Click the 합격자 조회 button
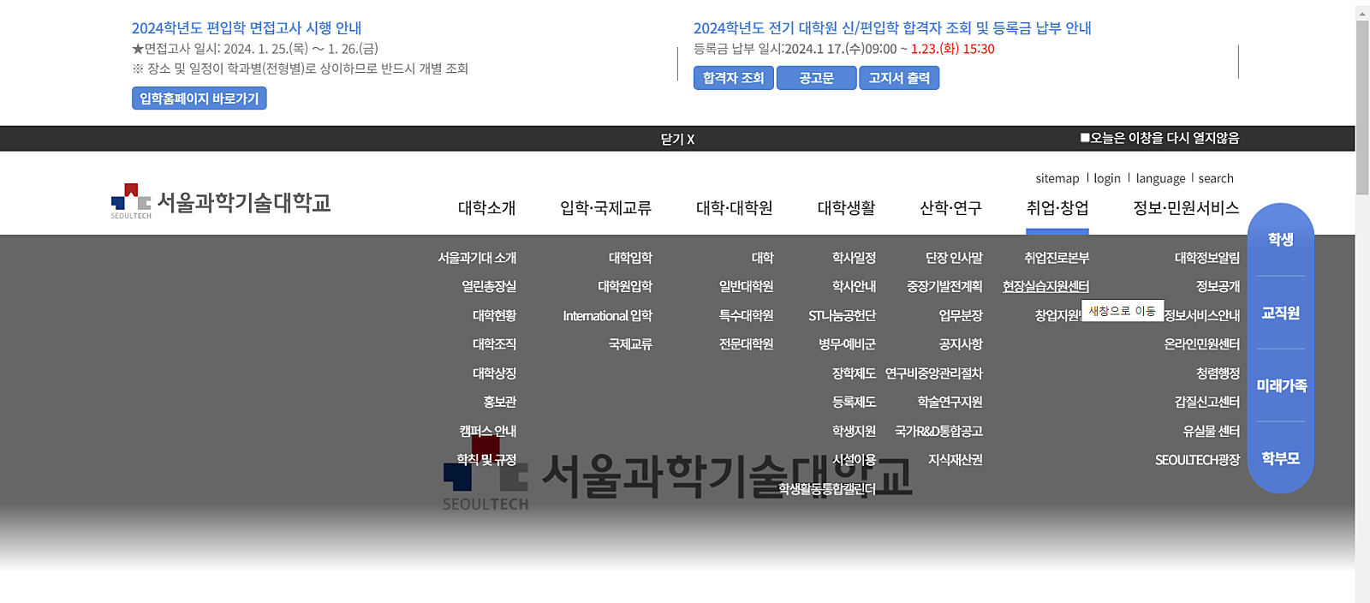The height and width of the screenshot is (603, 1370). click(734, 78)
